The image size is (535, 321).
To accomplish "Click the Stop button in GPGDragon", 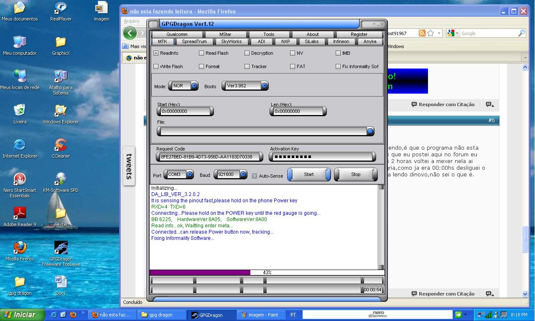I will 356,174.
